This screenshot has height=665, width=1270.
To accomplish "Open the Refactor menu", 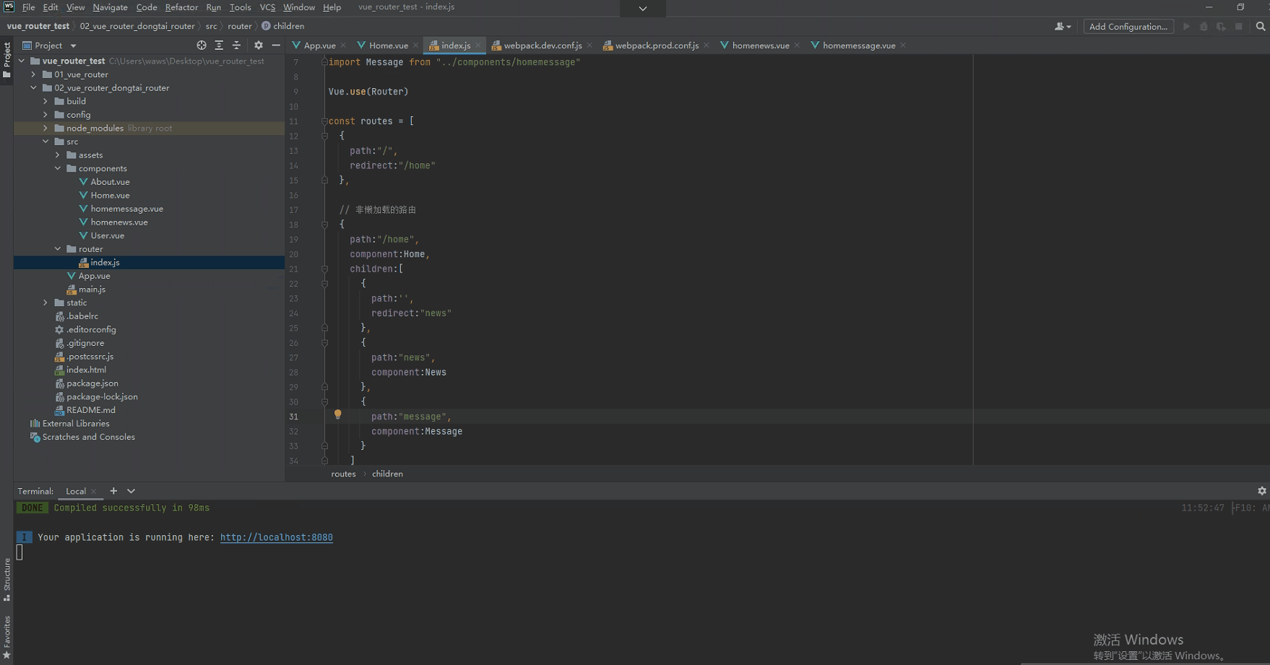I will tap(181, 7).
